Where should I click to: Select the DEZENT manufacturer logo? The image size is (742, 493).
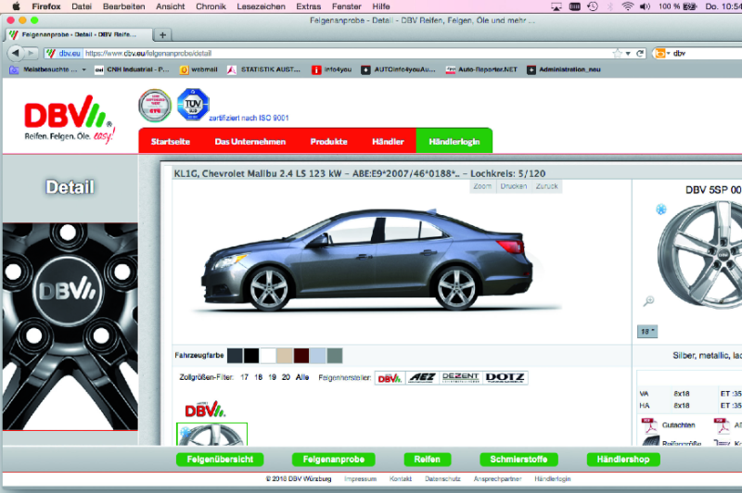pos(461,377)
